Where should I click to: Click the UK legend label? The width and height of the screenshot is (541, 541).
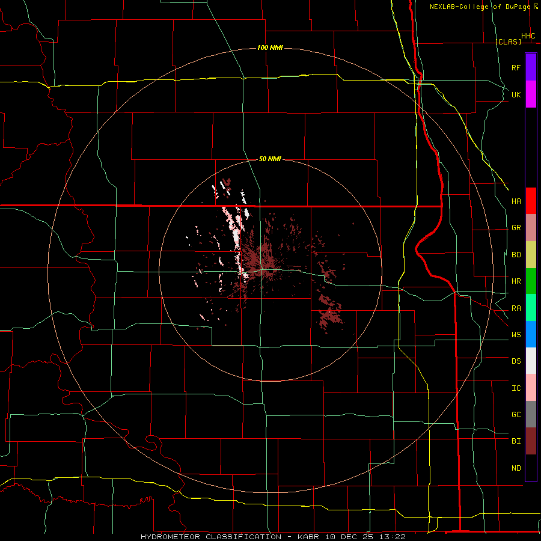pos(516,94)
